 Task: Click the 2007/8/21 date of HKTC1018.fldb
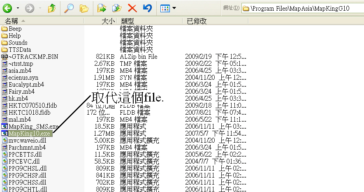(x=216, y=112)
